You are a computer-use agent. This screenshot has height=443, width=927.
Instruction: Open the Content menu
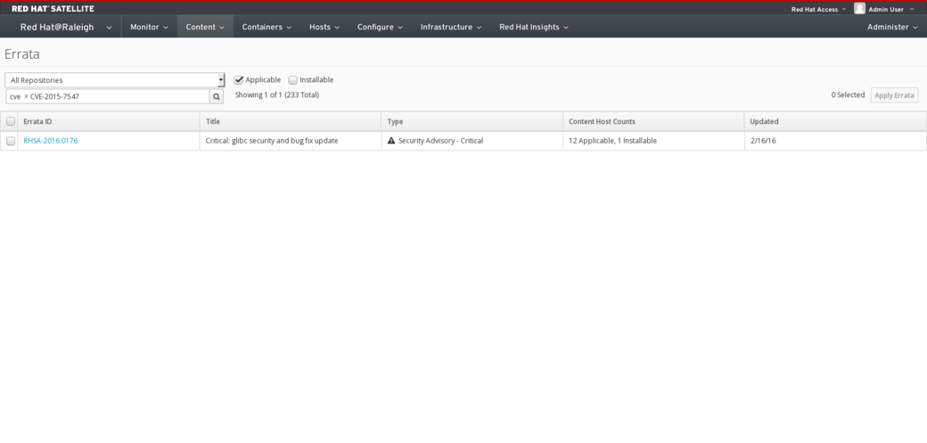pyautogui.click(x=205, y=28)
